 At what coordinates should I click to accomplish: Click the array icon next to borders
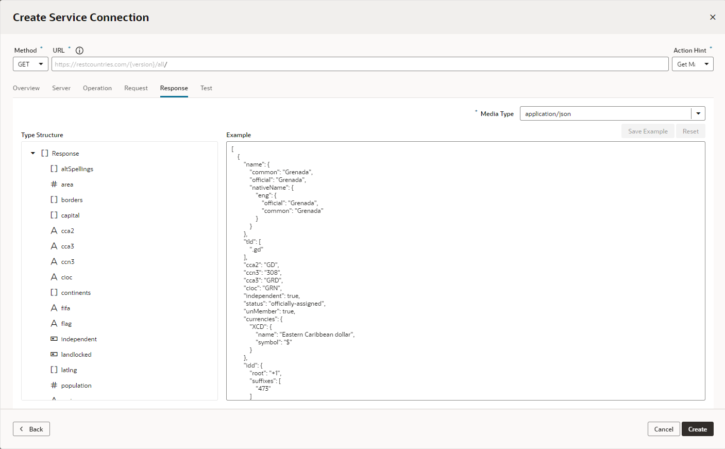coord(54,200)
